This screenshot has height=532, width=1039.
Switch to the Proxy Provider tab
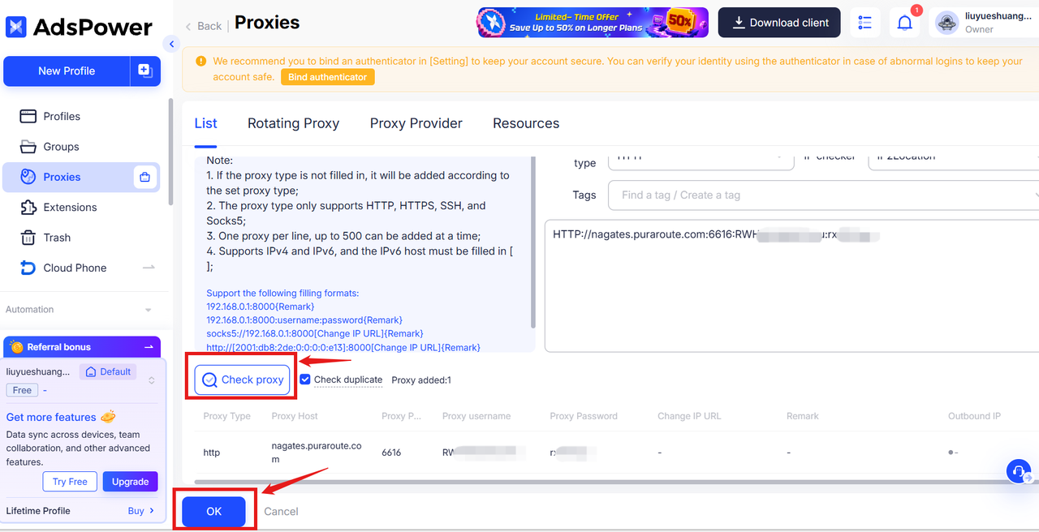coord(416,123)
